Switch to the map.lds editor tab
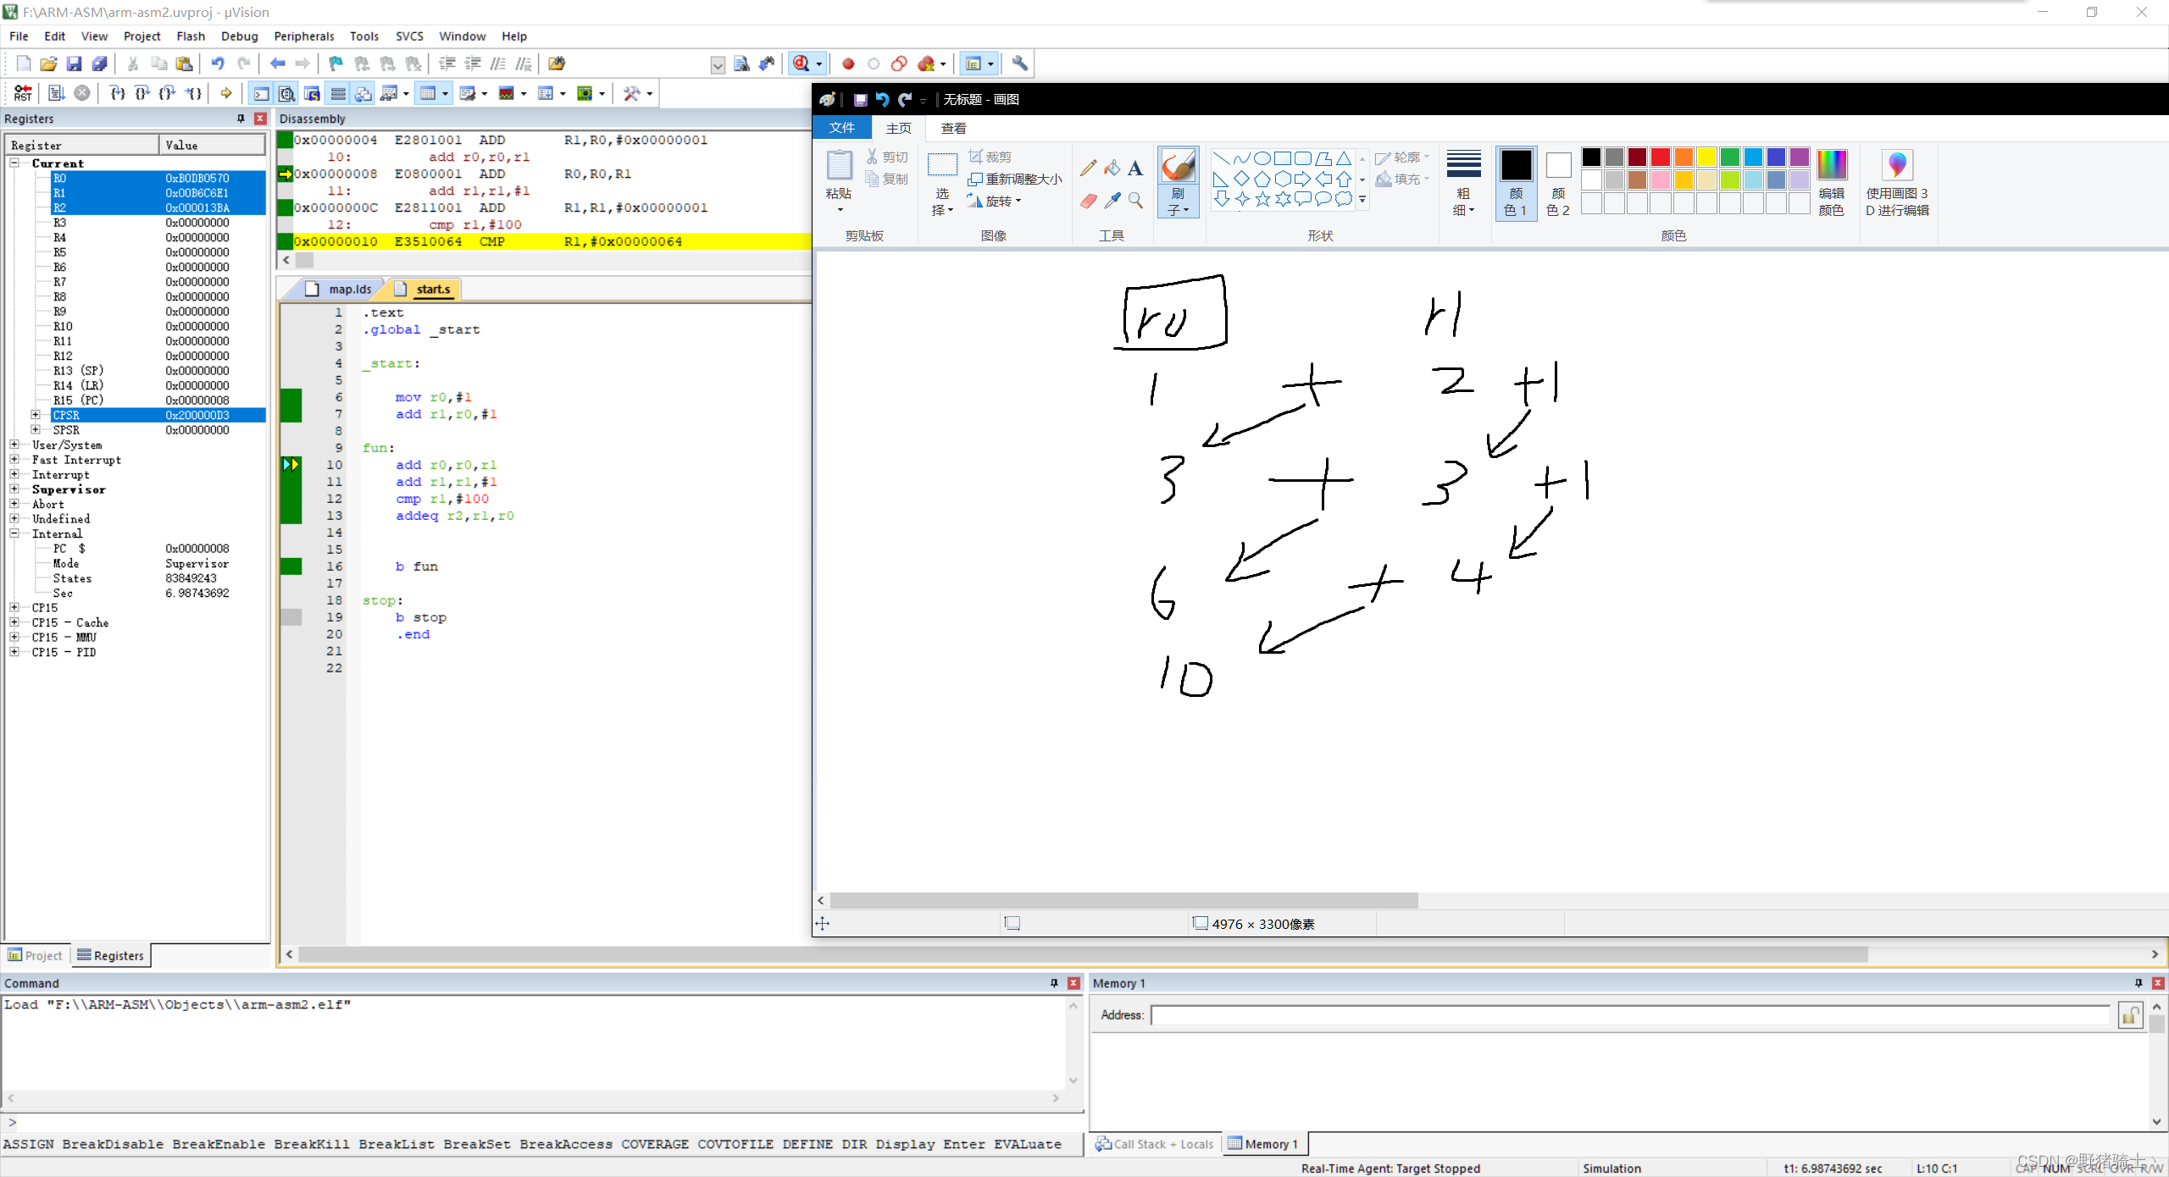The height and width of the screenshot is (1177, 2169). (349, 290)
